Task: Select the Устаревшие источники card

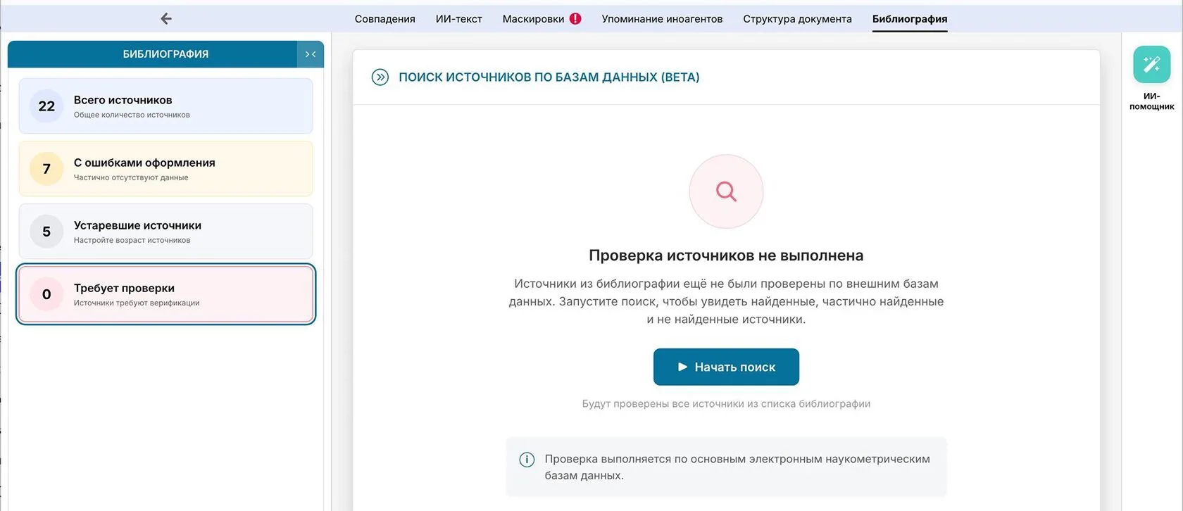Action: click(x=165, y=231)
